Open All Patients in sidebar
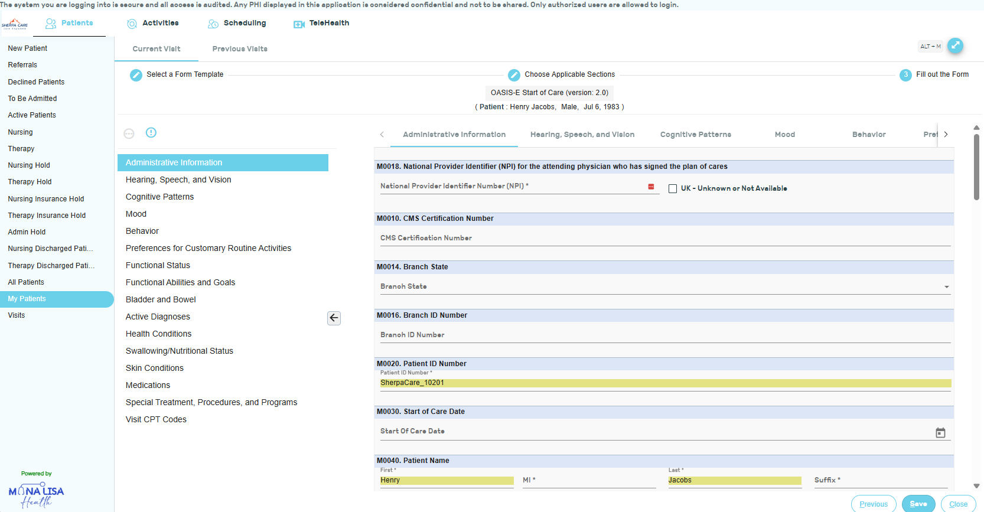This screenshot has height=512, width=984. click(26, 282)
